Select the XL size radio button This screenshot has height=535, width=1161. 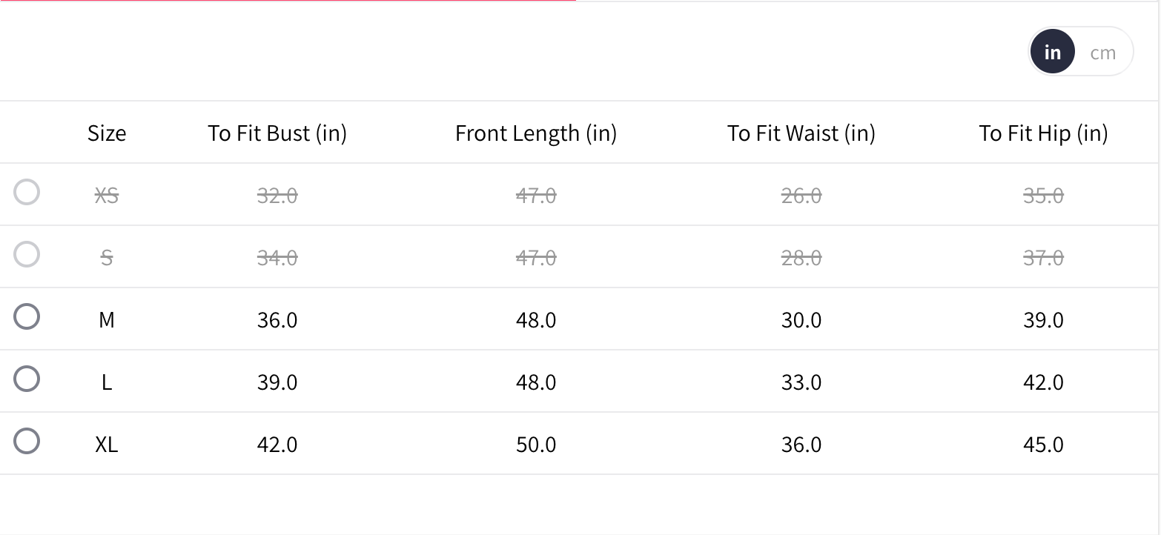click(x=27, y=442)
